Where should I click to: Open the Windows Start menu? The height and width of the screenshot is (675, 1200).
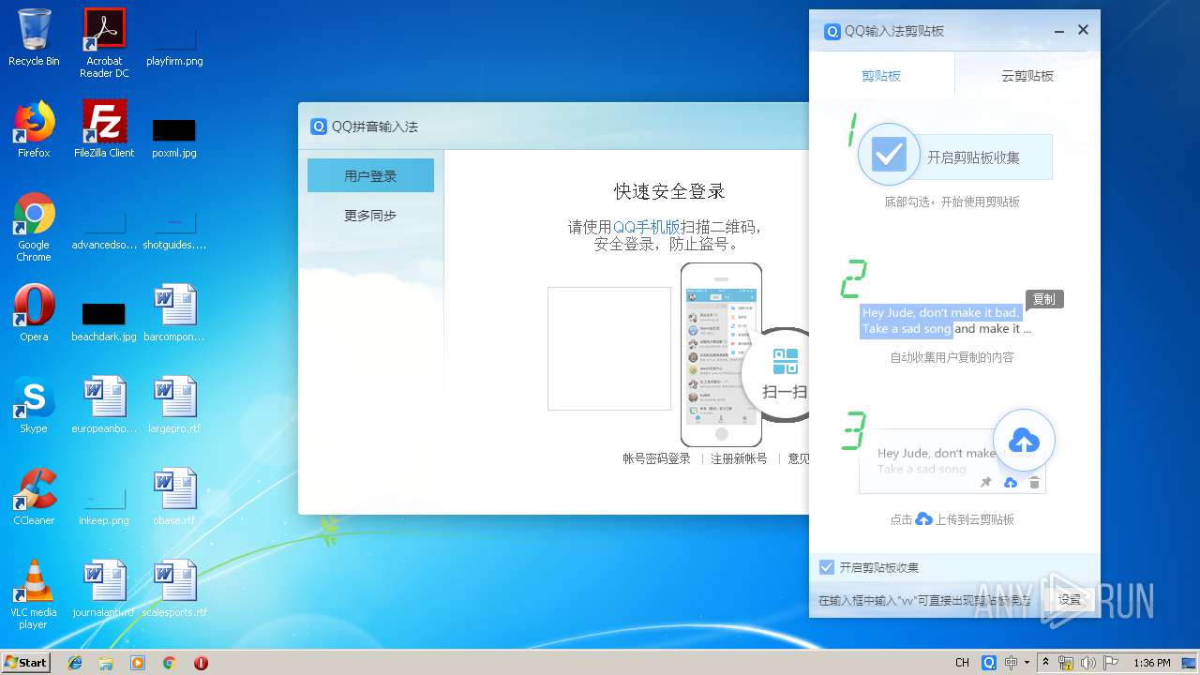point(26,662)
